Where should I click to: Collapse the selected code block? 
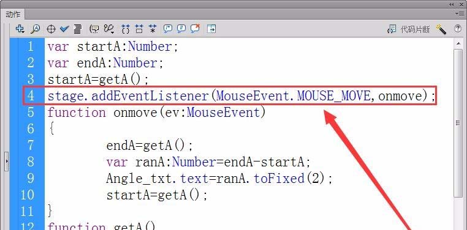pyautogui.click(x=139, y=29)
